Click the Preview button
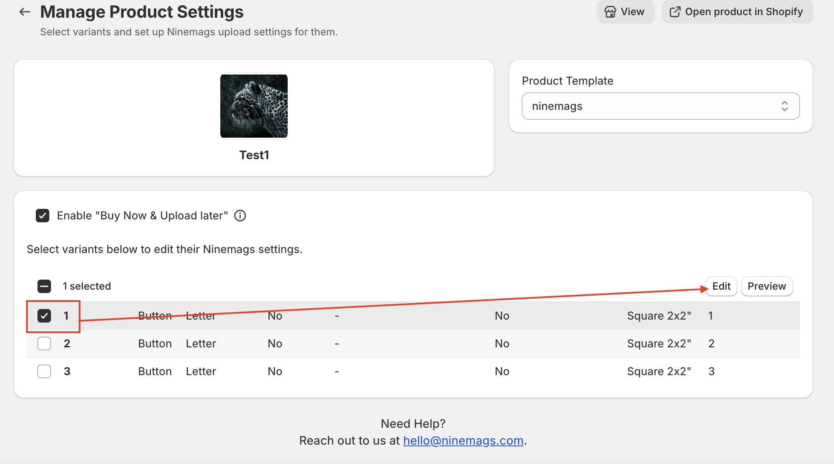The height and width of the screenshot is (464, 834). pyautogui.click(x=767, y=286)
